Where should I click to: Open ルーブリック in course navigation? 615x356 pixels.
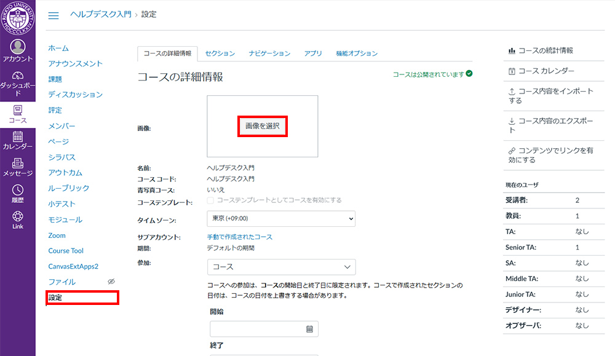(69, 188)
